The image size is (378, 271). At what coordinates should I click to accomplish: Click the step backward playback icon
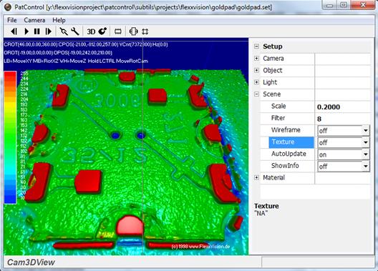[14, 31]
